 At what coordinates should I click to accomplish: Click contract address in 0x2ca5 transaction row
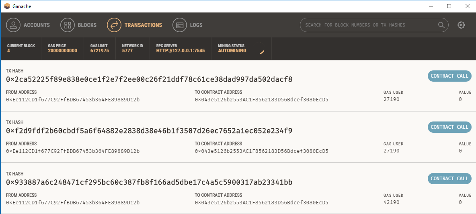point(261,100)
